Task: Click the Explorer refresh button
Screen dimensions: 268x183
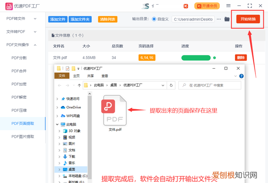Action: point(171,85)
